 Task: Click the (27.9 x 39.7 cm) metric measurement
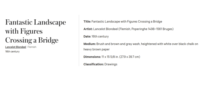[x=130, y=57]
